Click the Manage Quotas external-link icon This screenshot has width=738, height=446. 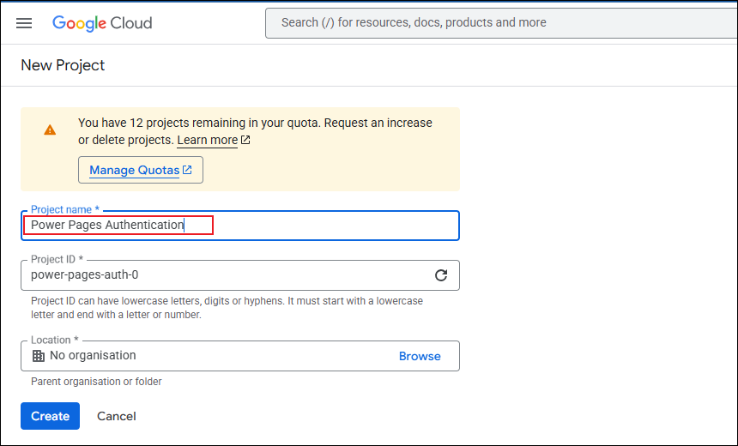coord(187,170)
